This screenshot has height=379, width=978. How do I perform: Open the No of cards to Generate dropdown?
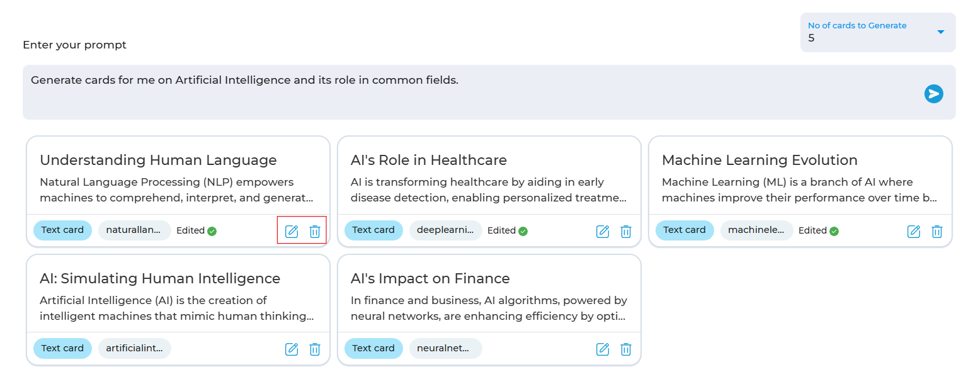tap(878, 32)
